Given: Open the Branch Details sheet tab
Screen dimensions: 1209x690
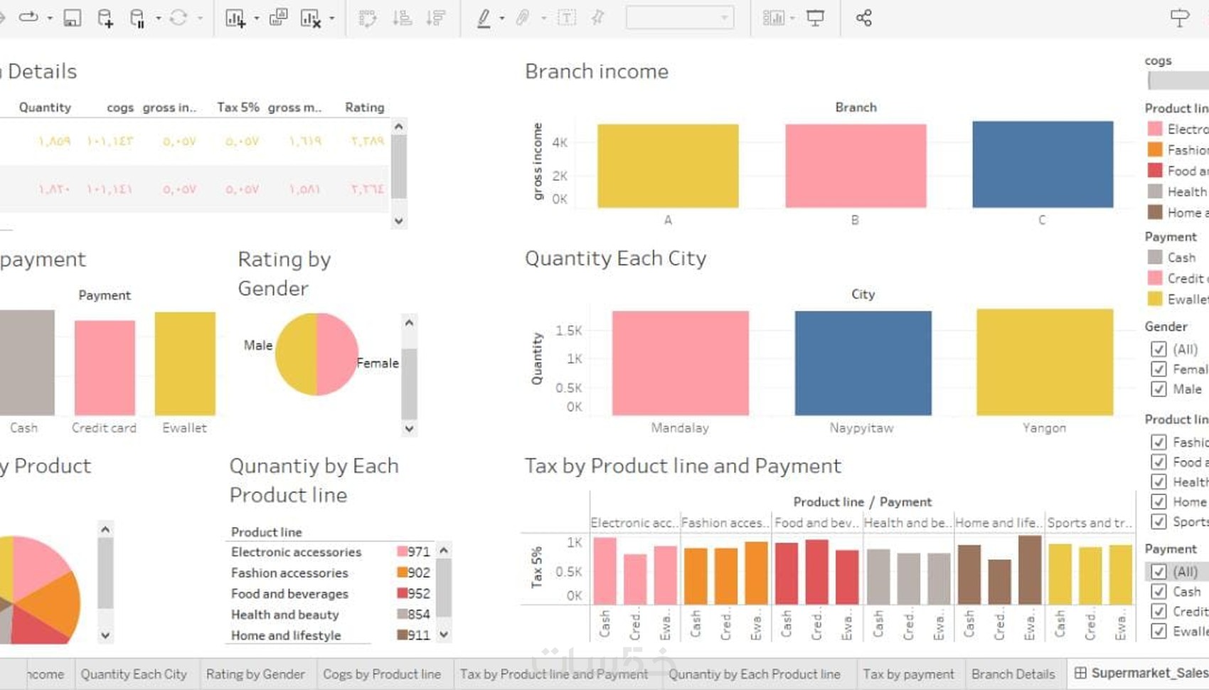Looking at the screenshot, I should click(1013, 674).
